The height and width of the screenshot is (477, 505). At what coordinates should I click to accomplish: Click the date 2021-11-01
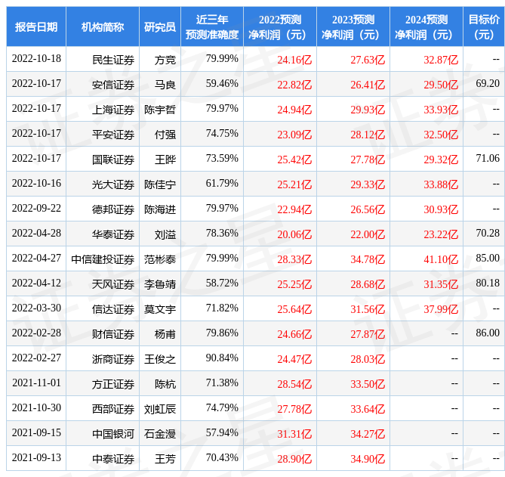[36, 383]
